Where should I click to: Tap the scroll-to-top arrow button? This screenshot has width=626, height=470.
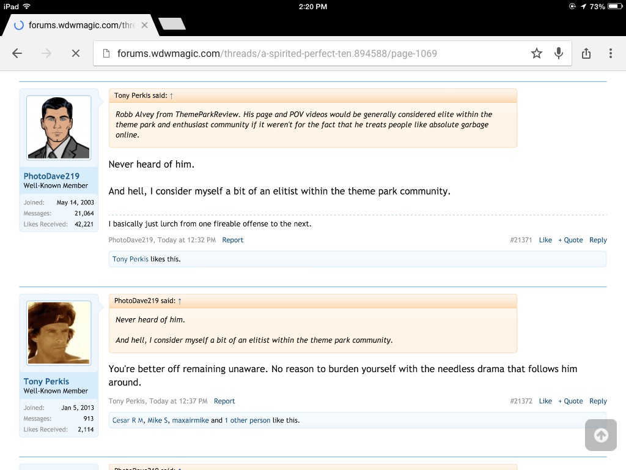[x=600, y=435]
